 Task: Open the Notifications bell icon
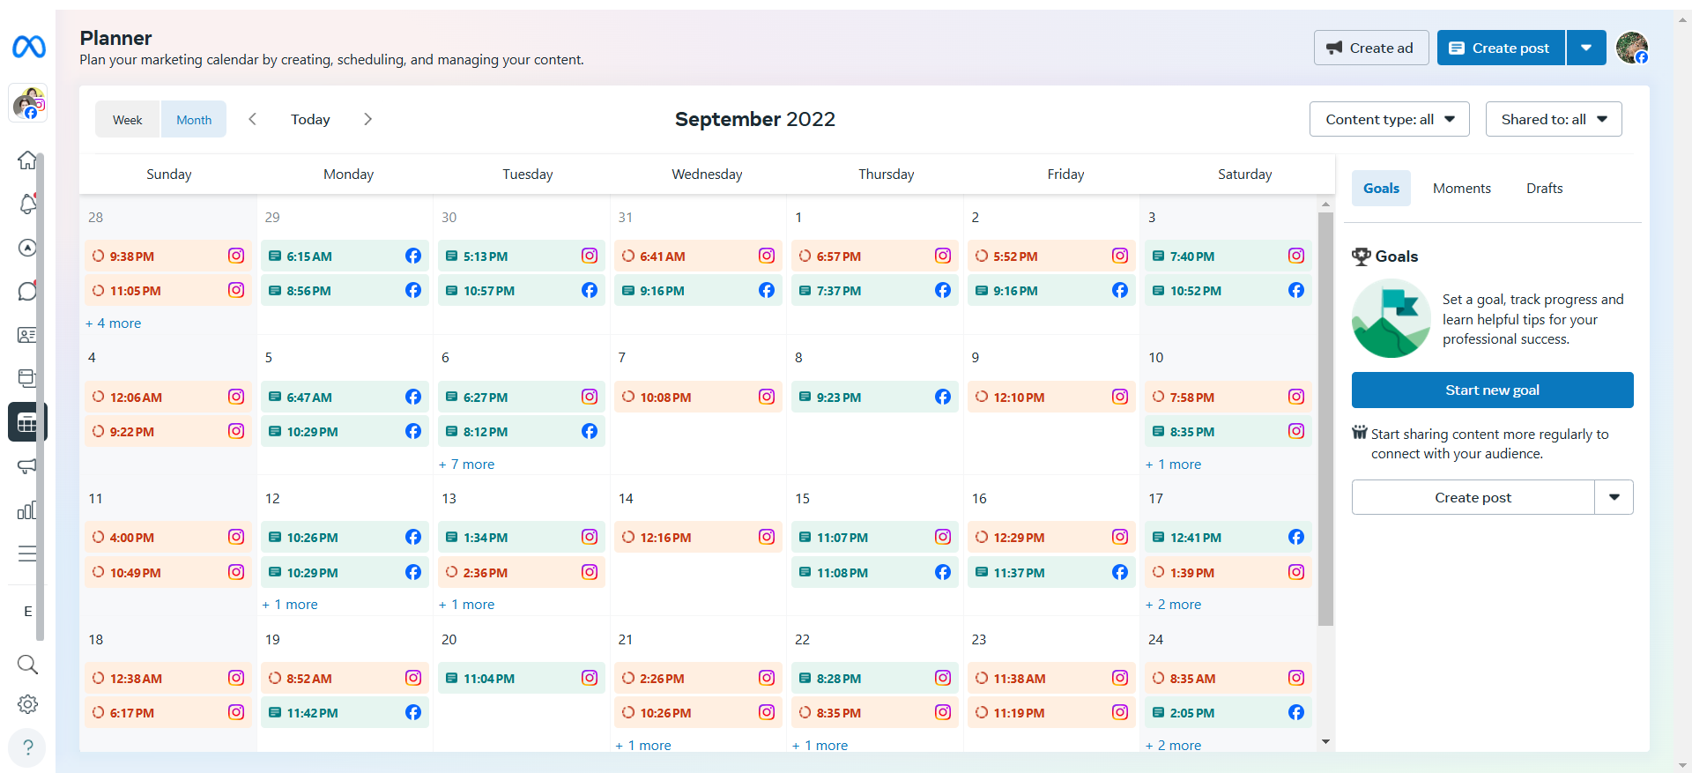coord(27,204)
